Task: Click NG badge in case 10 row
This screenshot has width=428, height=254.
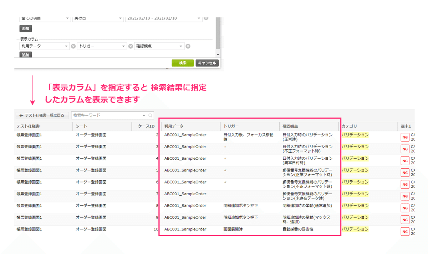Action: tap(405, 232)
